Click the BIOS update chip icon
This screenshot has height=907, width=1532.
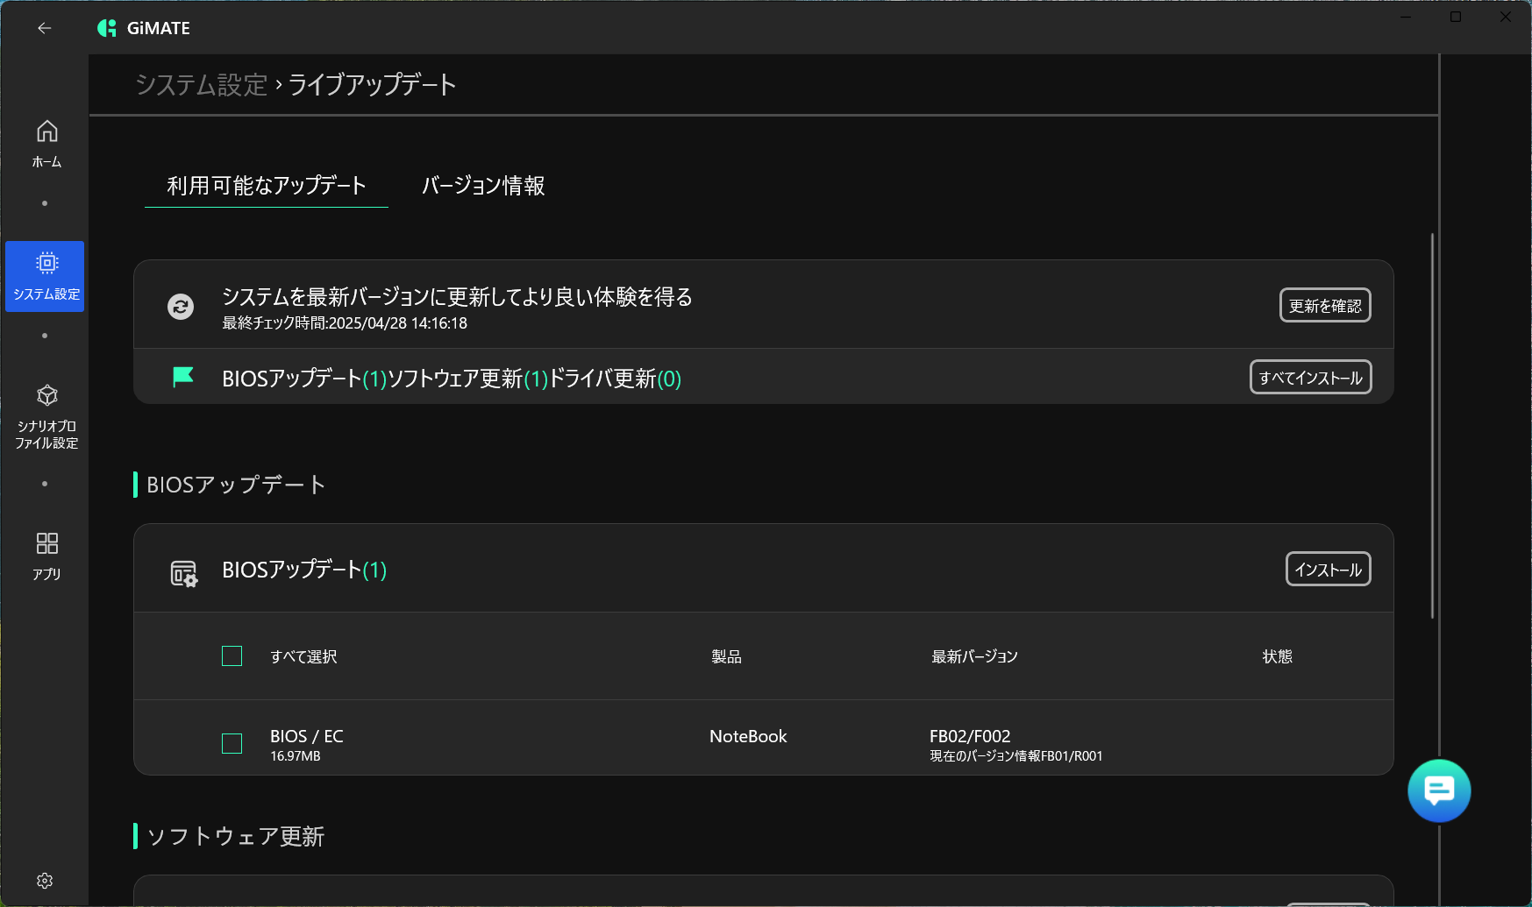coord(183,573)
